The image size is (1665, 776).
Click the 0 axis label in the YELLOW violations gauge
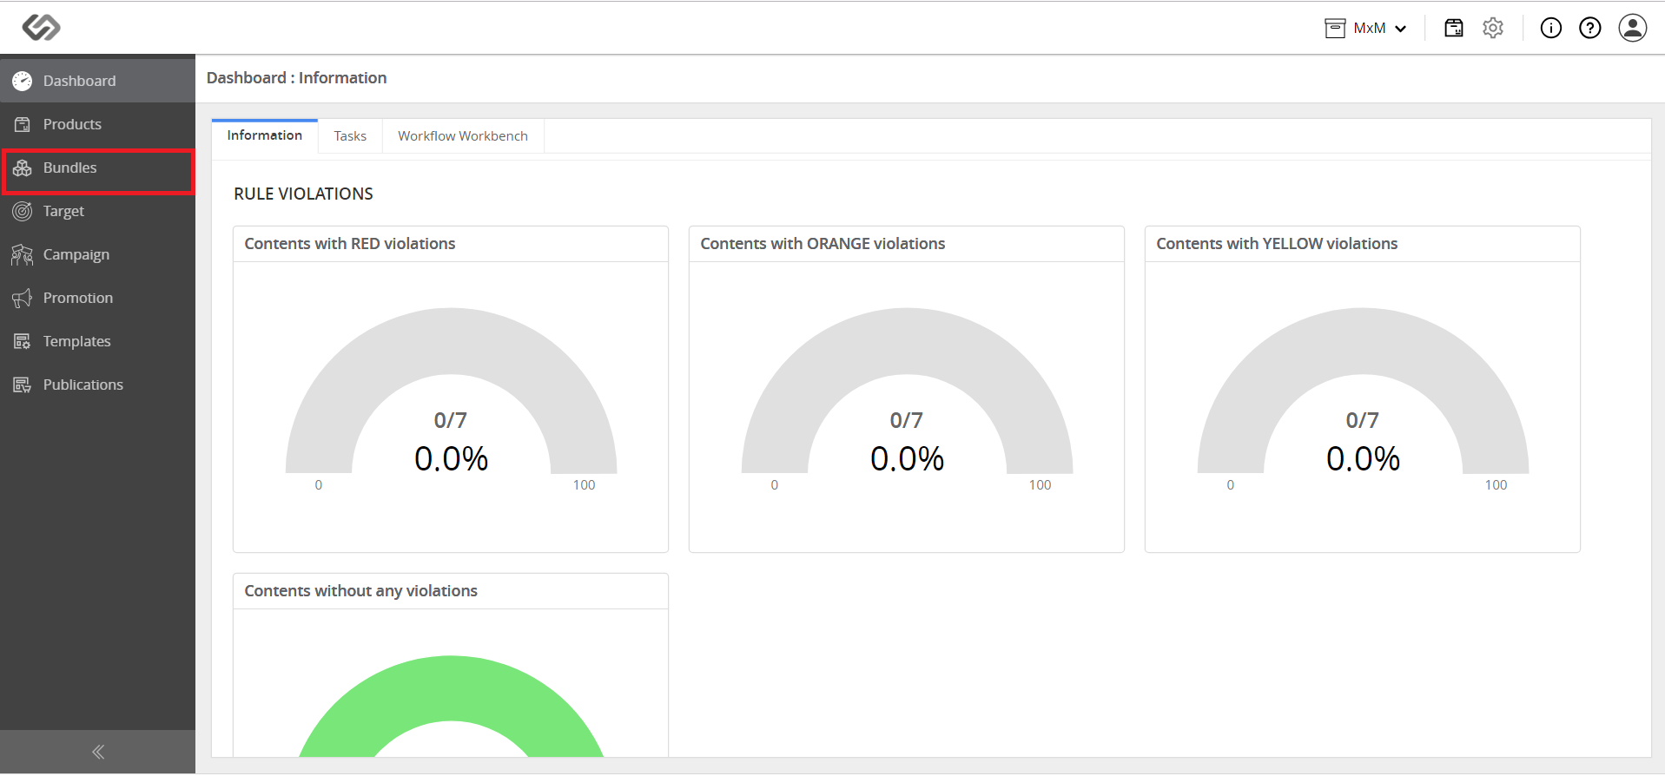[1230, 485]
